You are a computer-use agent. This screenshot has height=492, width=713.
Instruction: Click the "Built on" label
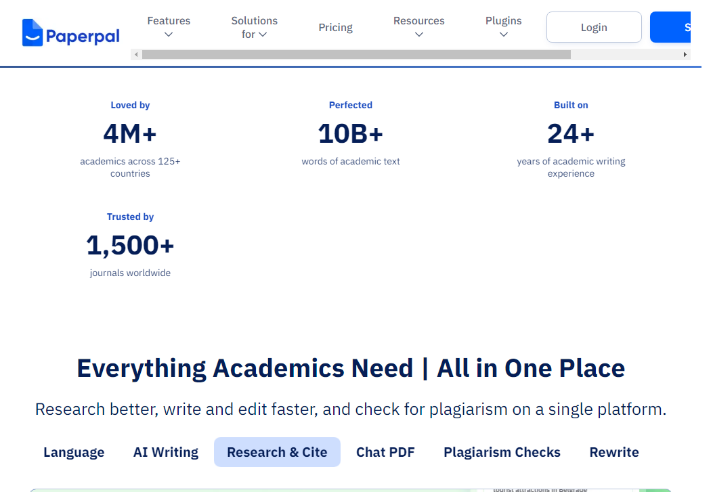pos(571,105)
